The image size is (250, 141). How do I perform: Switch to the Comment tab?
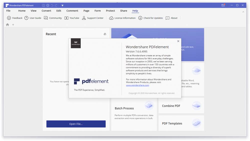pyautogui.click(x=72, y=11)
